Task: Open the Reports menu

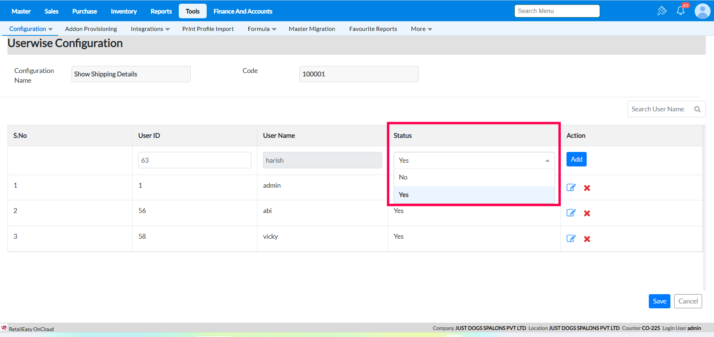Action: (x=161, y=11)
